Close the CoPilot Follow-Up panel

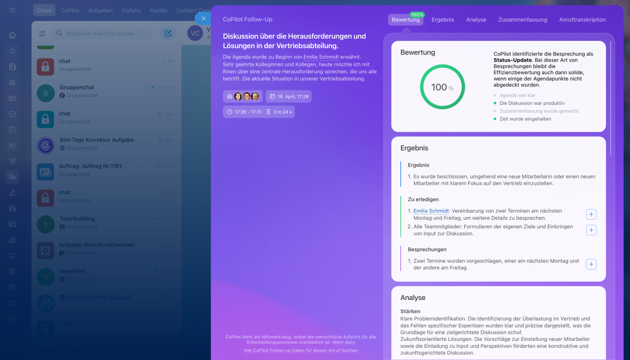204,18
